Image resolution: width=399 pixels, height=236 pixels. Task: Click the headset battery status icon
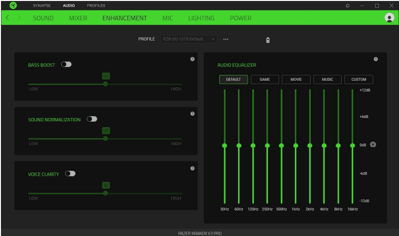coord(268,40)
